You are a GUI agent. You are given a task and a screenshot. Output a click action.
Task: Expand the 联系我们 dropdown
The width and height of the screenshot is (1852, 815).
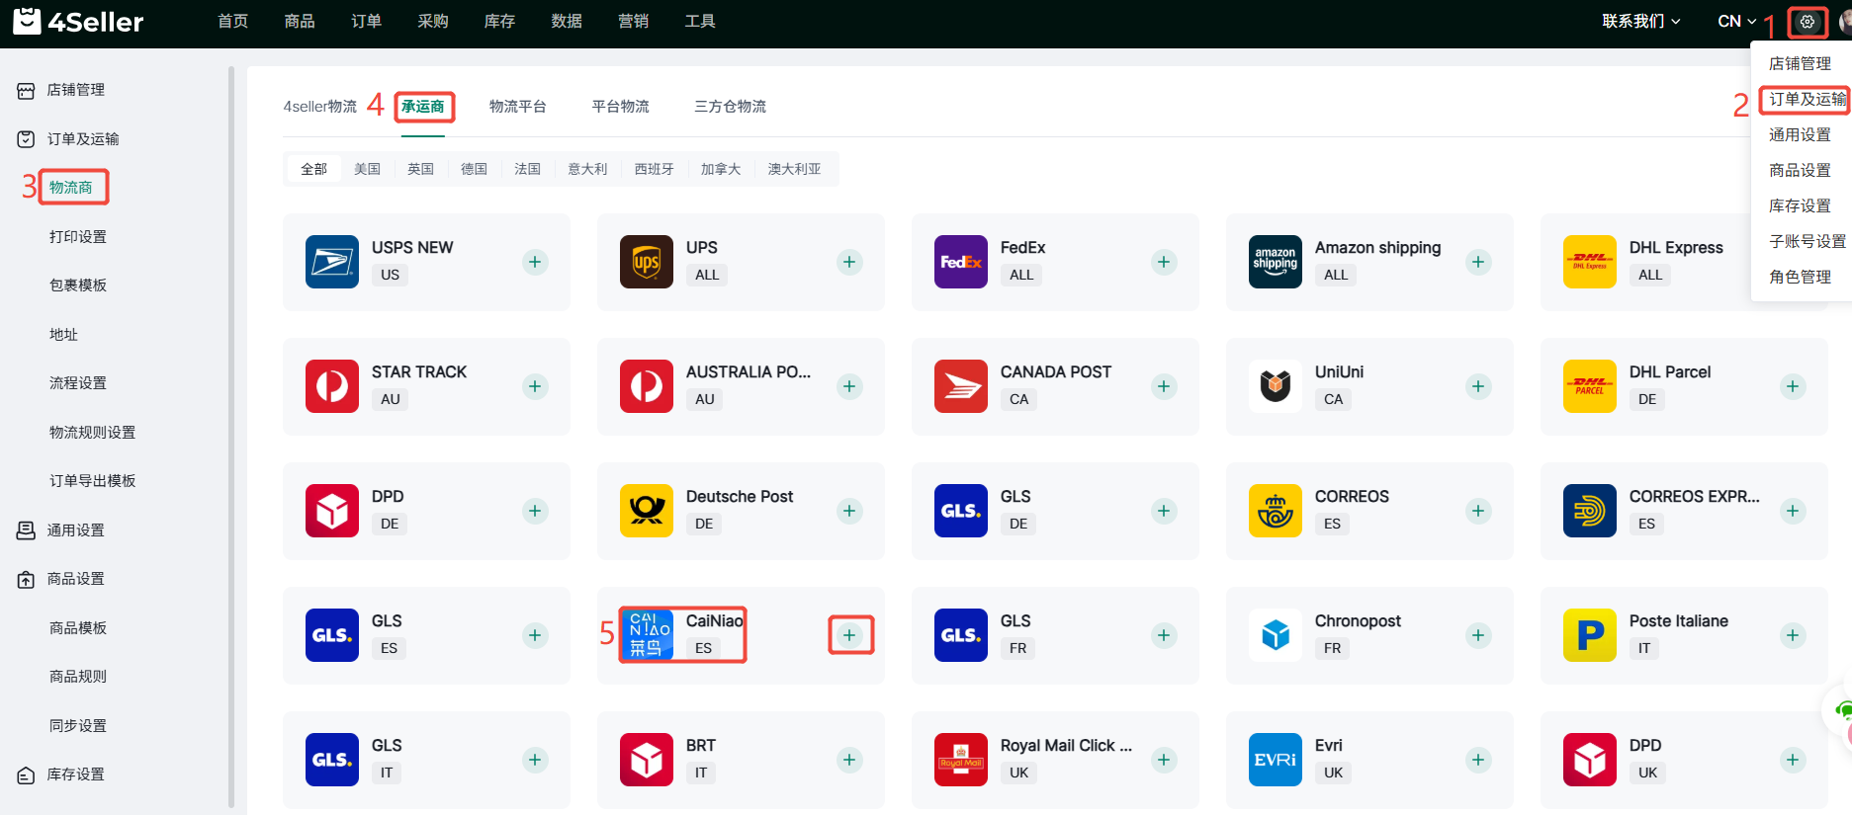point(1641,21)
